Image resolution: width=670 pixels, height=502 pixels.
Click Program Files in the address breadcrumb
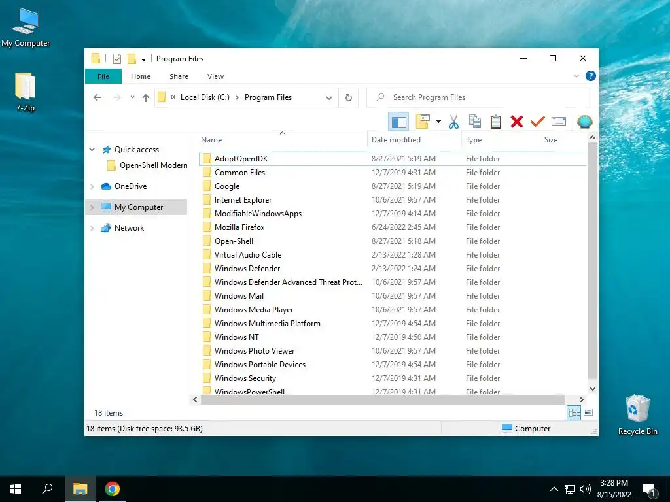(268, 97)
